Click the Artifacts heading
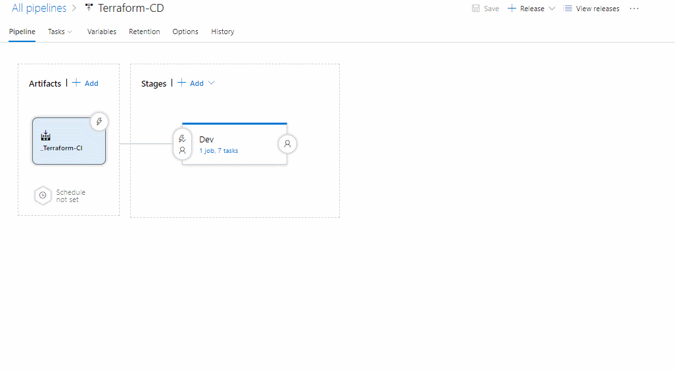 pos(45,83)
